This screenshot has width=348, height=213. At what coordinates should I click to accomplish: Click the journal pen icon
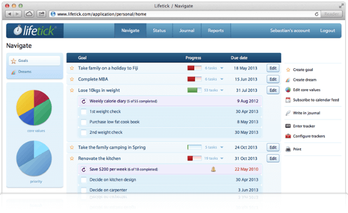click(288, 113)
